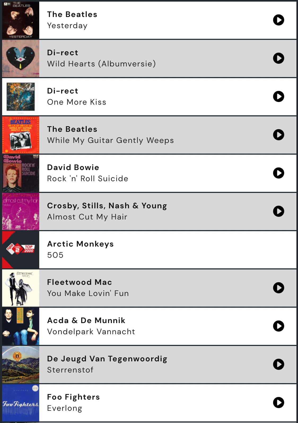This screenshot has height=423, width=298.
Task: Play Yesterday by The Beatles
Action: [x=278, y=20]
